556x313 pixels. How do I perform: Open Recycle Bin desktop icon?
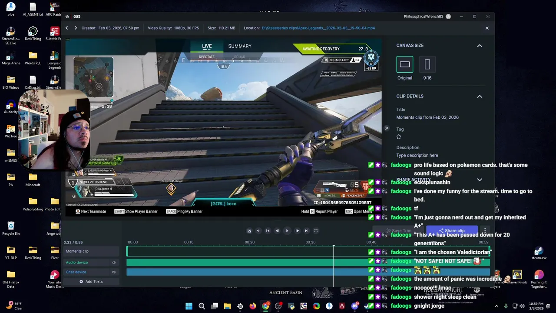[x=11, y=228]
